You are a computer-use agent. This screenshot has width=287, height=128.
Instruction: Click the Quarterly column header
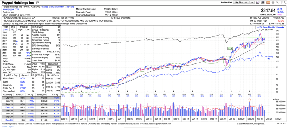[8, 94]
